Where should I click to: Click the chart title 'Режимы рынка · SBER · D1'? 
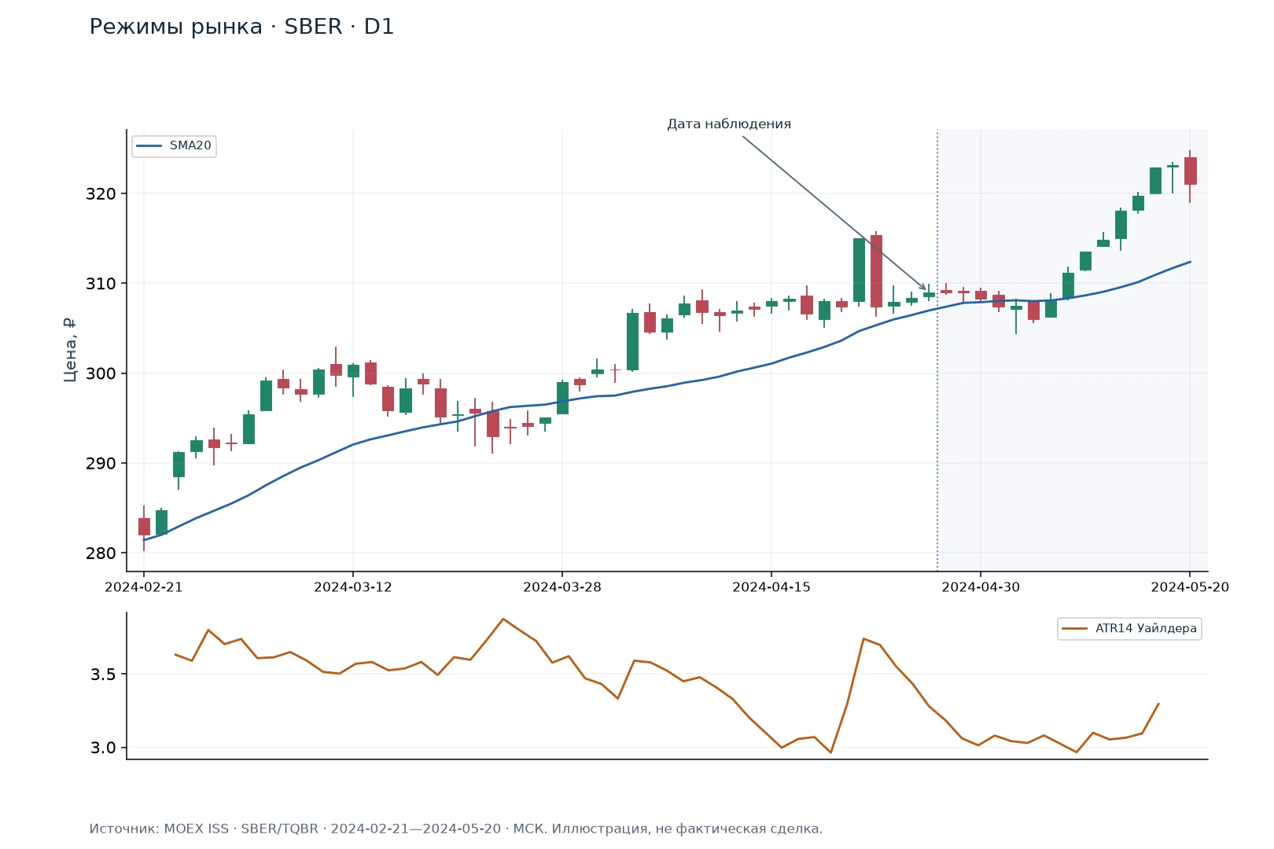241,27
